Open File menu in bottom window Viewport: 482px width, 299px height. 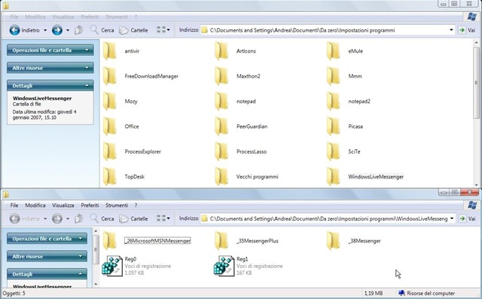click(14, 206)
